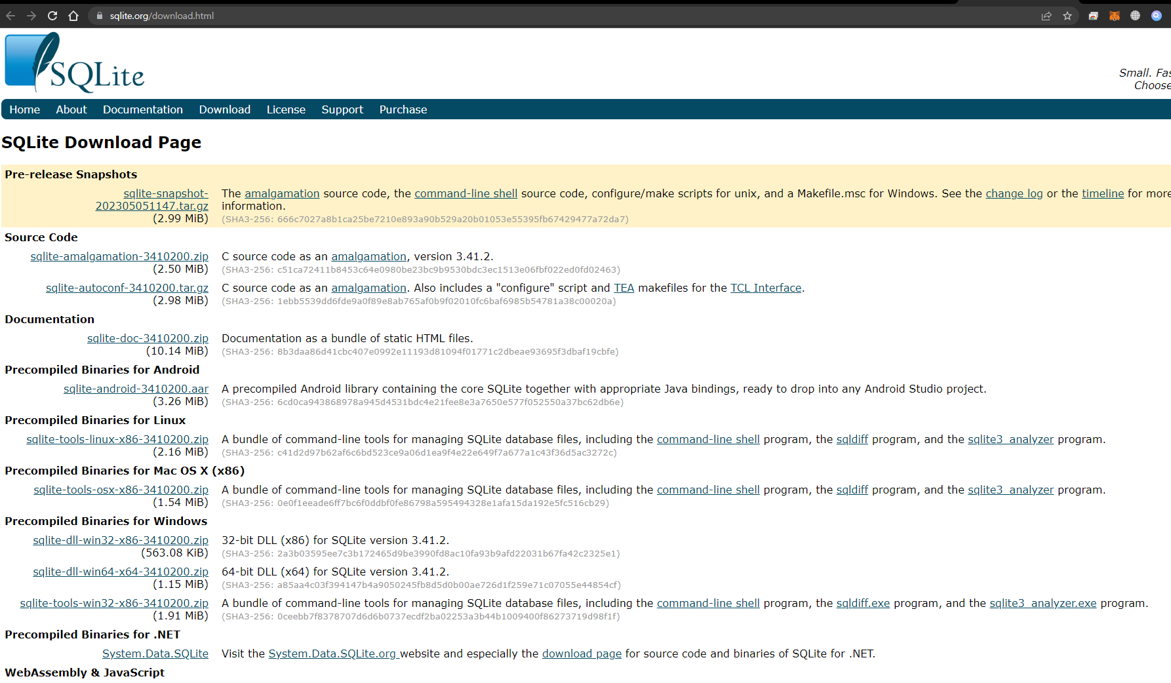Download sqlite-snapshot-202305051147.tar.gz
This screenshot has height=683, width=1171.
152,200
